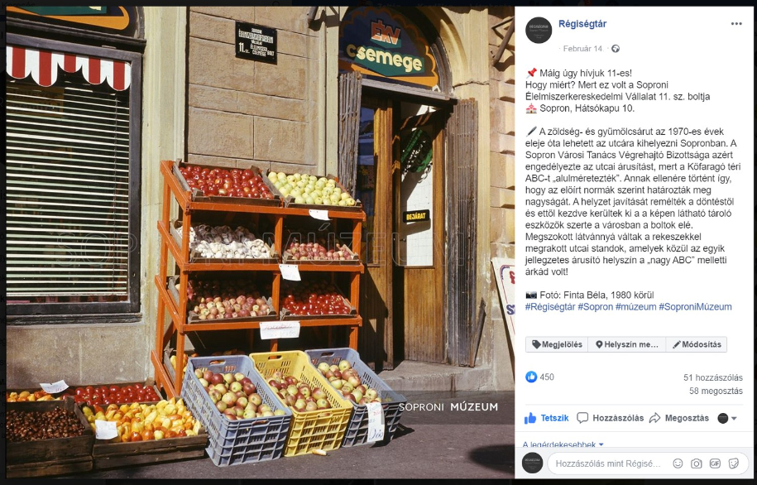Screen dimensions: 757x485
Task: Focus the Hozzászólás comment input field
Action: coord(608,463)
